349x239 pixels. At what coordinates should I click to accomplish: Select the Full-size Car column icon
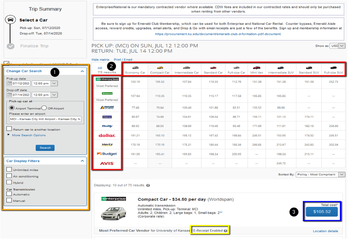tap(236, 67)
